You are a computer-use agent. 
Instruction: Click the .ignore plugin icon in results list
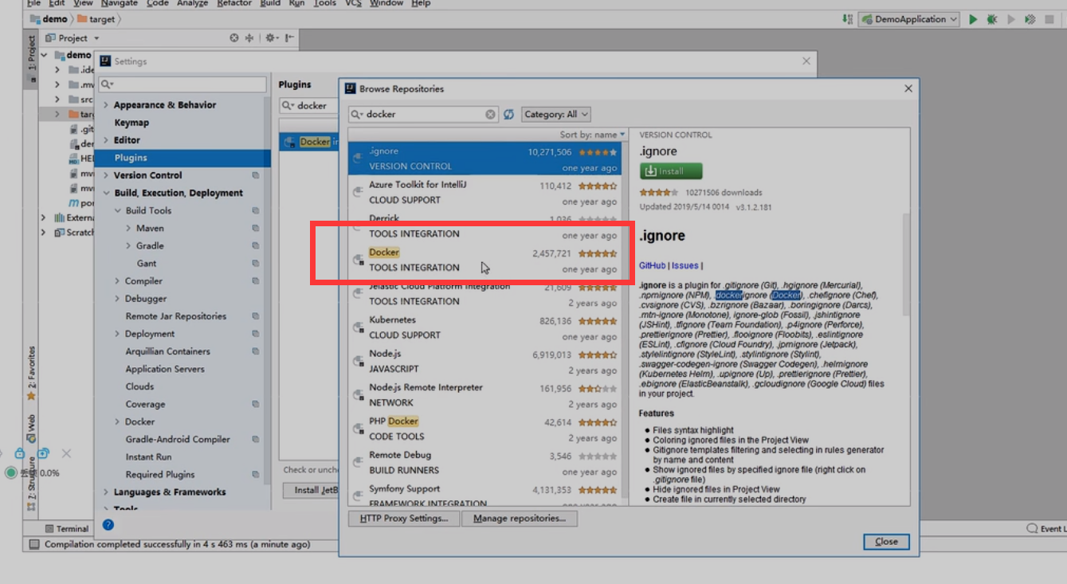pos(359,159)
